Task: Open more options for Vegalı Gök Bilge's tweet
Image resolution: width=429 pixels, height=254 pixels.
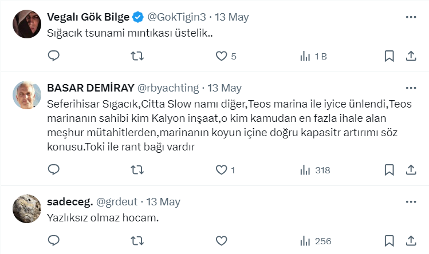Action: tap(410, 17)
